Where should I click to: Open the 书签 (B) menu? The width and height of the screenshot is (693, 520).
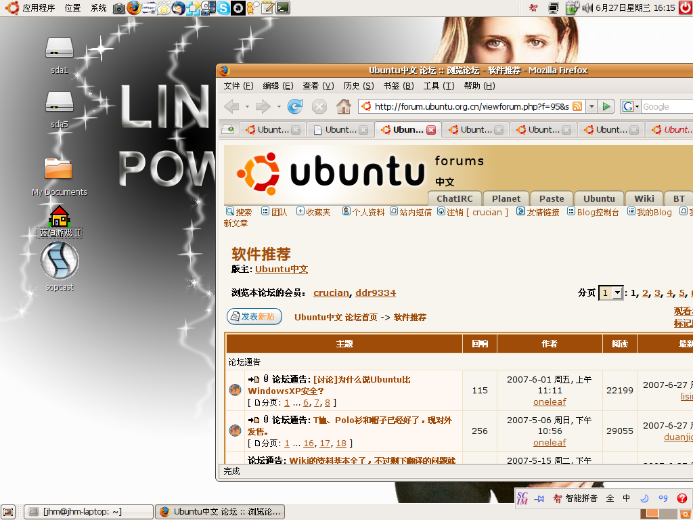[398, 86]
